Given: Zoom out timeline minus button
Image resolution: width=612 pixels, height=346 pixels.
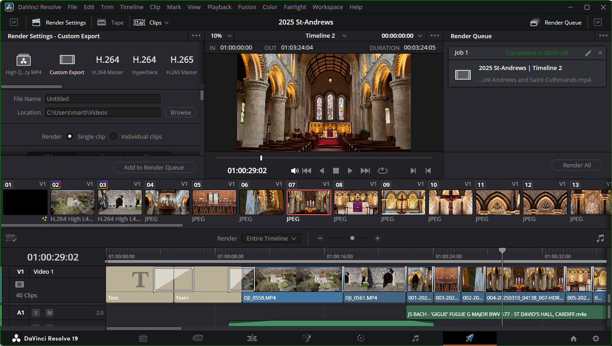Looking at the screenshot, I should click(320, 238).
